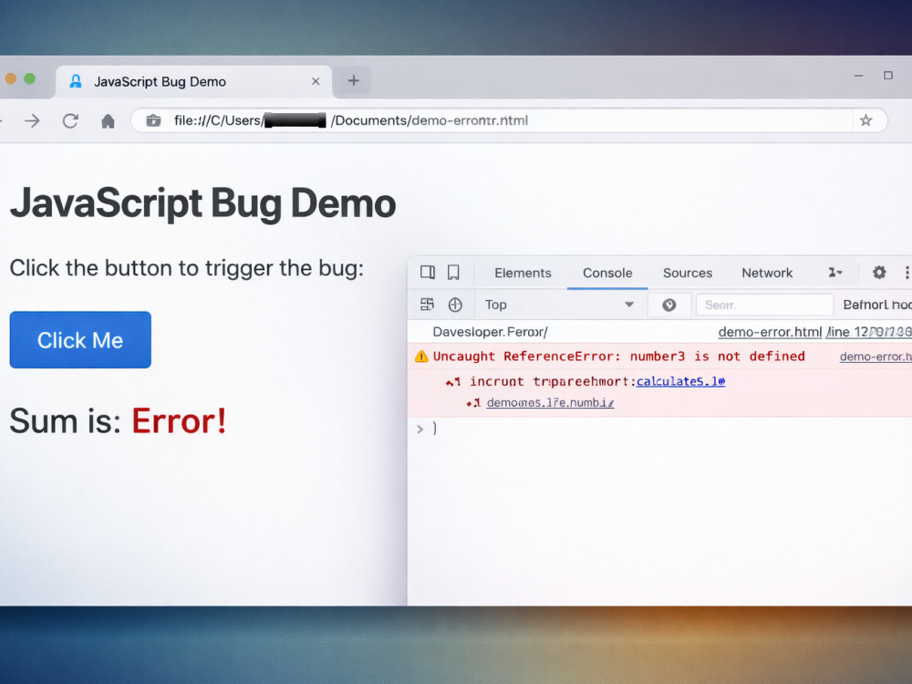Click the console prompt input line

pos(659,430)
